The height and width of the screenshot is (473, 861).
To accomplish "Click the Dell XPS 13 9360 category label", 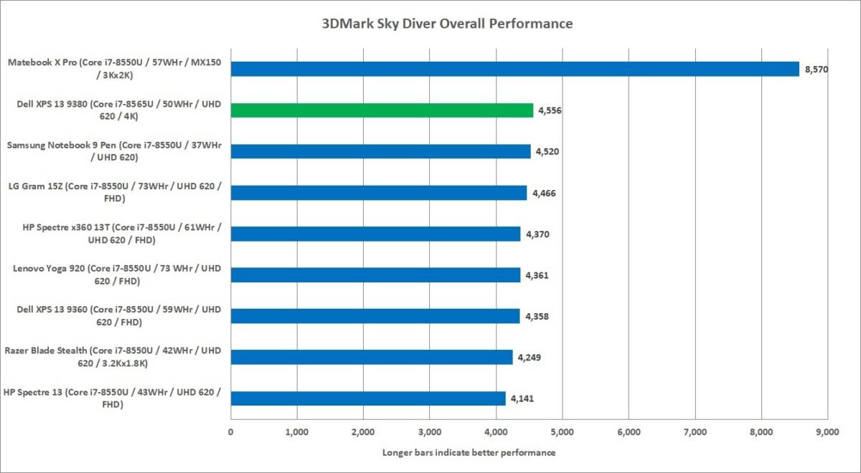I will [x=118, y=316].
